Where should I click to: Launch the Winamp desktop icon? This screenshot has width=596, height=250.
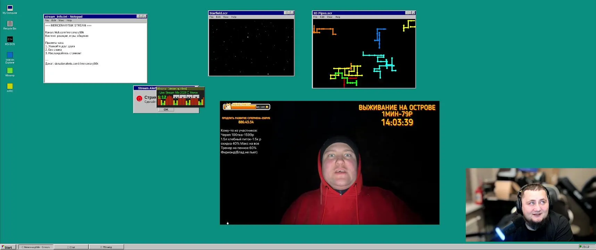click(x=10, y=72)
